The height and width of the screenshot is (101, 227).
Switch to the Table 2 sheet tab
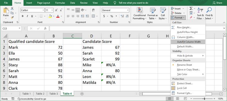(x=40, y=94)
